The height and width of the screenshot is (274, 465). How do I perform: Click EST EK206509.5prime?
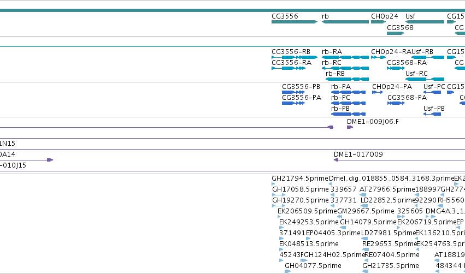point(279,217)
